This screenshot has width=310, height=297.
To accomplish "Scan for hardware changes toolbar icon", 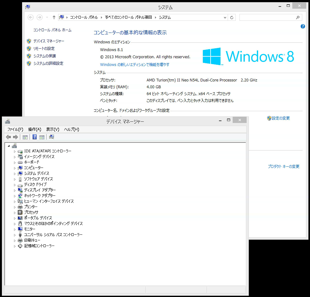I will point(52,137).
